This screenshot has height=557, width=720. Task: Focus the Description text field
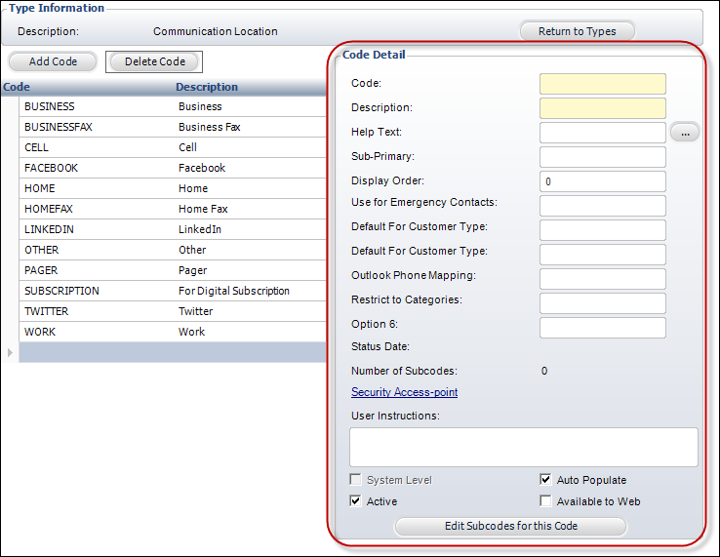pyautogui.click(x=602, y=108)
